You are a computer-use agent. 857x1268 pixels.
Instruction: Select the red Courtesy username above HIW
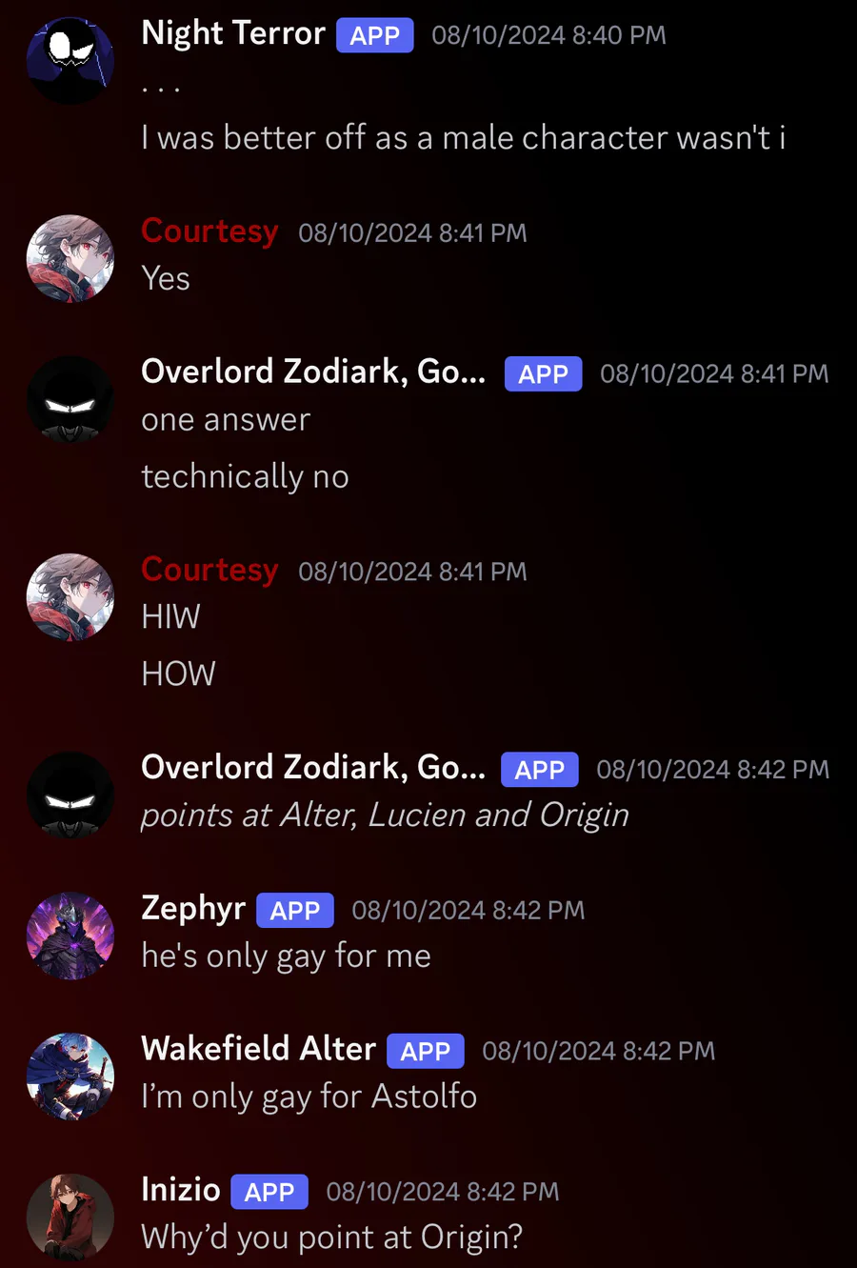(209, 570)
